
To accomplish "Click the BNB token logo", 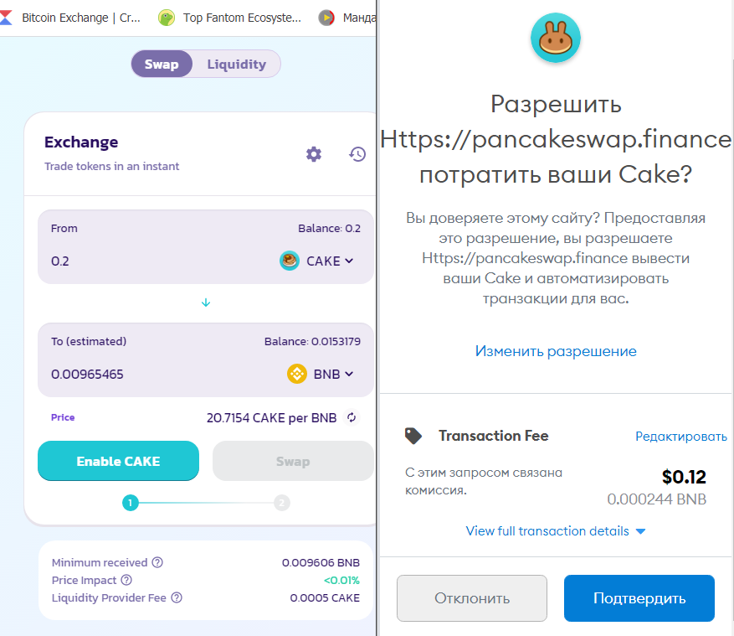I will coord(297,375).
